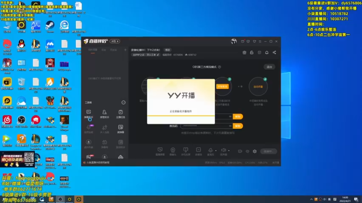Viewport: 362px width, 203px height.
Task: Open the tool with the red HOT badge
Action: click(x=89, y=157)
